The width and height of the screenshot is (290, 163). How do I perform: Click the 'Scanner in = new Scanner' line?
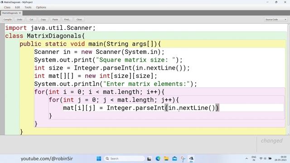pos(99,52)
